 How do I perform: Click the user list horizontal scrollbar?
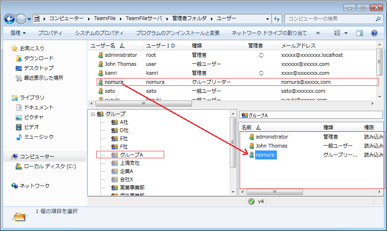[x=143, y=104]
